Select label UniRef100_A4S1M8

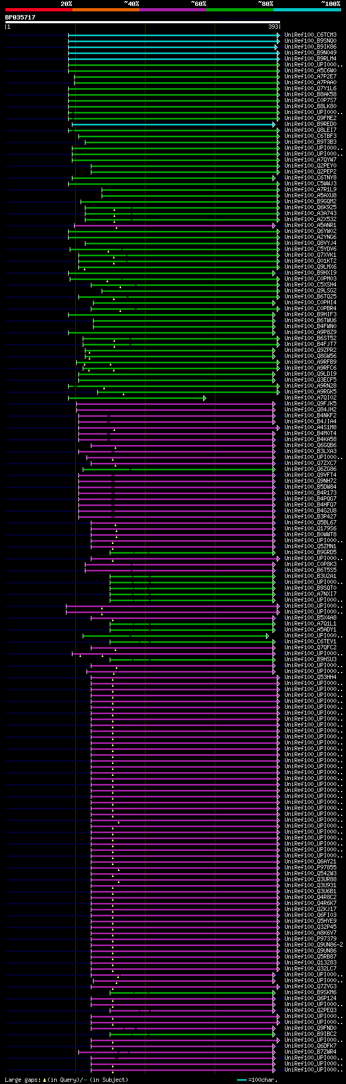click(x=310, y=427)
